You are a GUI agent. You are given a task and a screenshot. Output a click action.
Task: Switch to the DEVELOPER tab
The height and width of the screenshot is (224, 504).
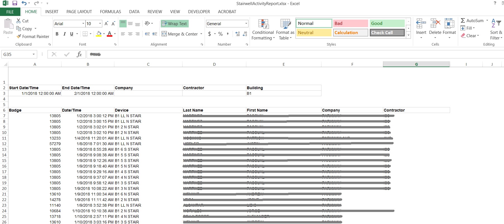(199, 12)
